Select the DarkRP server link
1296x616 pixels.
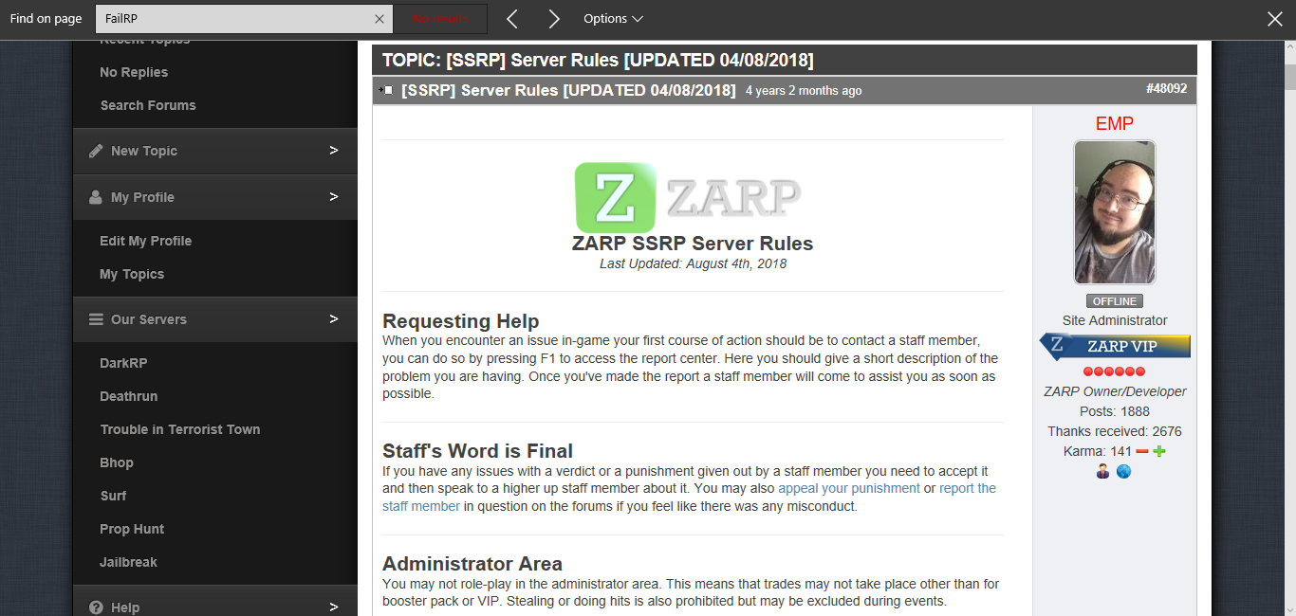tap(124, 363)
